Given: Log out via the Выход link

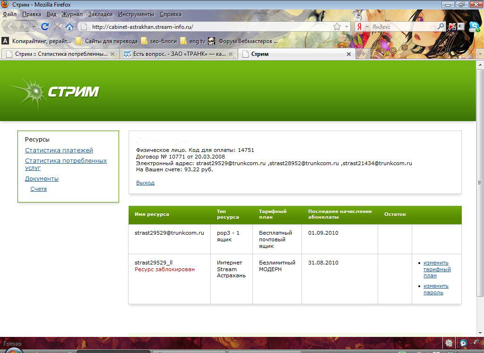Looking at the screenshot, I should click(145, 183).
